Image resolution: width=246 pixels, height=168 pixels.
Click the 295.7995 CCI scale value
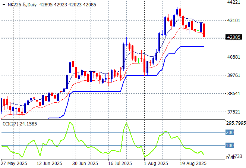pos(236,123)
